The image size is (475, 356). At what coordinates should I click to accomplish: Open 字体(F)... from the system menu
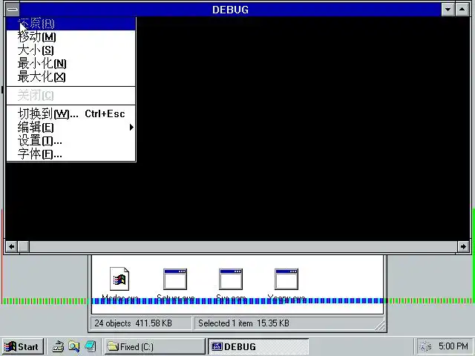[71, 154]
